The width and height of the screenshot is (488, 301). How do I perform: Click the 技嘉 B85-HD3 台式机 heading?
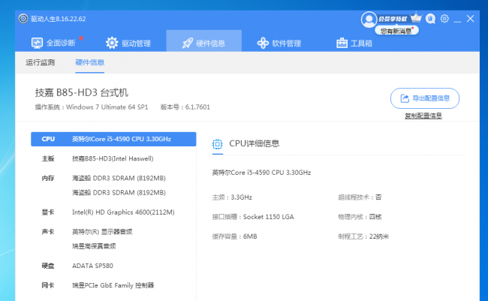point(82,92)
